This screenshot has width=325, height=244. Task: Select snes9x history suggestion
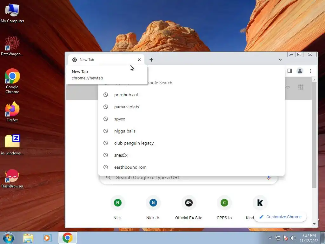pyautogui.click(x=191, y=155)
